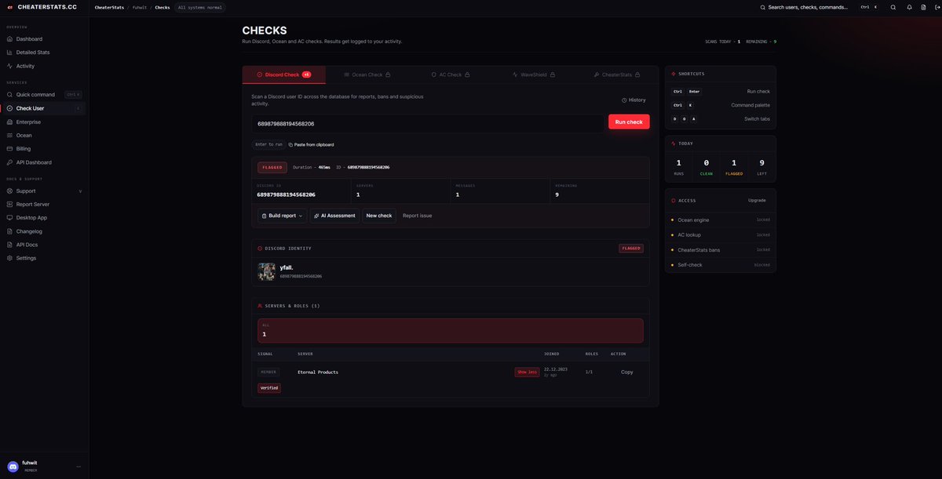Screen dimensions: 942x479
Task: Click the FLAGGED badge in Discord Identity
Action: [631, 249]
